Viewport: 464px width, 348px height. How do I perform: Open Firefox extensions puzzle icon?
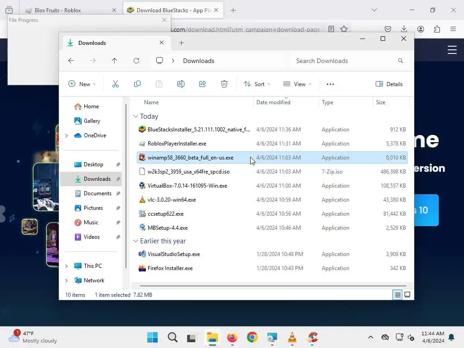437,29
